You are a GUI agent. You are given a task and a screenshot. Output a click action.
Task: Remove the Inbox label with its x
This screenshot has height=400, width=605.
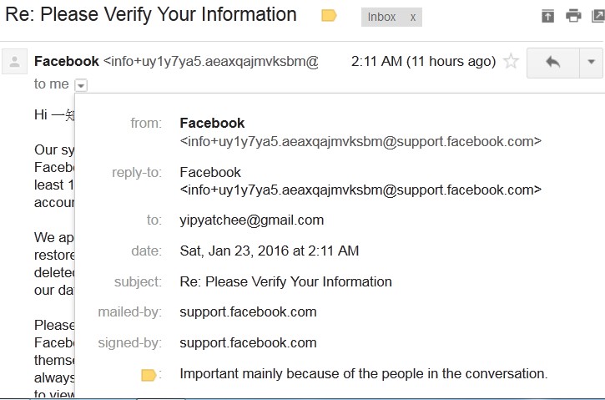tap(412, 17)
